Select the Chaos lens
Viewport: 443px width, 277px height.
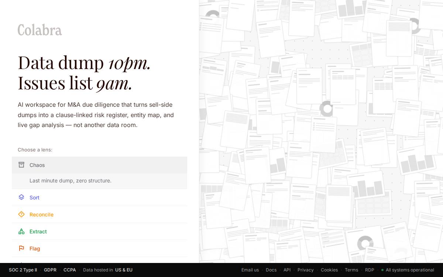(99, 165)
